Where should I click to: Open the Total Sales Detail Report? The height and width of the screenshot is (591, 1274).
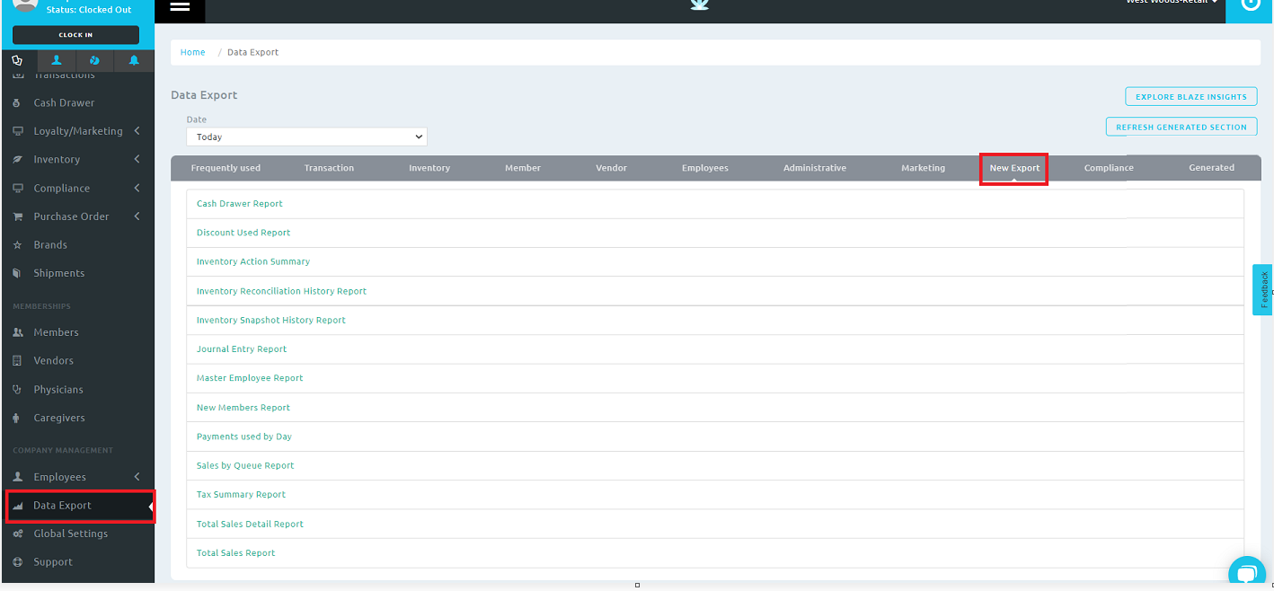pos(250,525)
